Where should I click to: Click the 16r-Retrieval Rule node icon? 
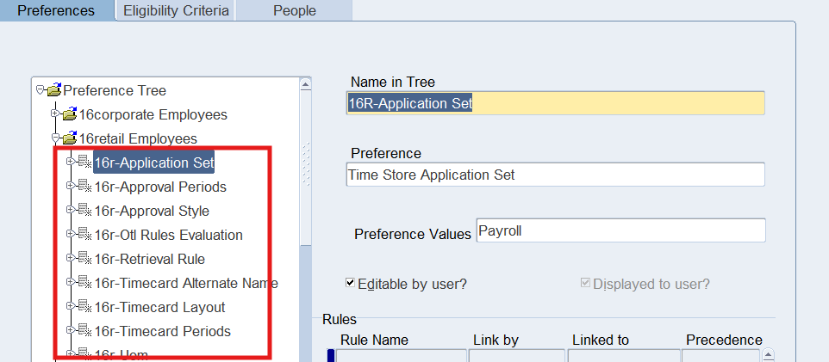84,259
